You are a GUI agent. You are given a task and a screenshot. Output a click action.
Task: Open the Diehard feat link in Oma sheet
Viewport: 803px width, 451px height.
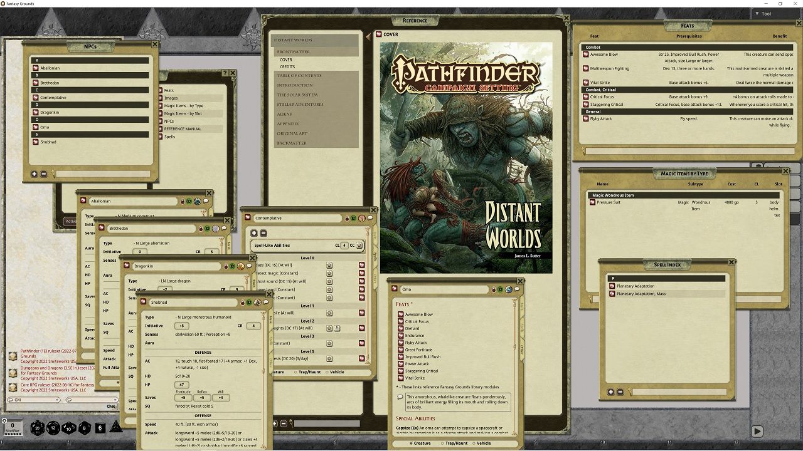[x=401, y=328]
